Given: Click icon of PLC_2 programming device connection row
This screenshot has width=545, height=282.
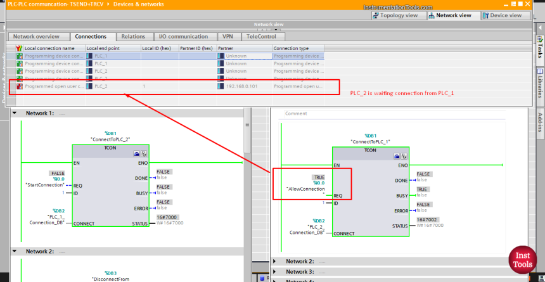Looking at the screenshot, I should [20, 71].
